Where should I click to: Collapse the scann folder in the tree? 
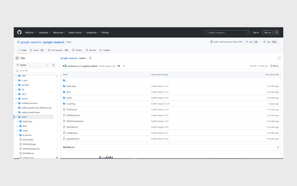[16, 117]
